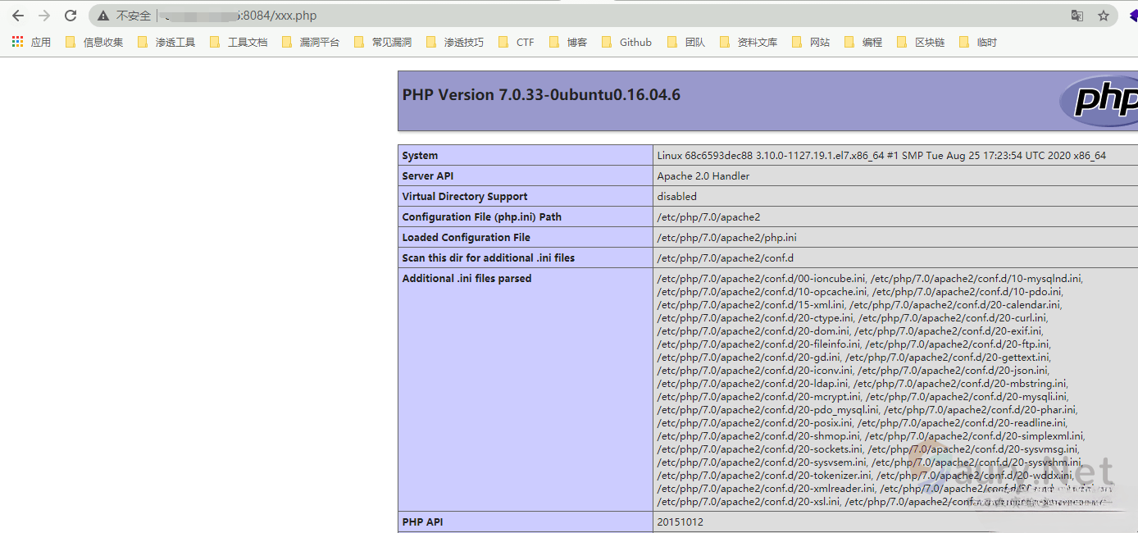Open the 区块链 bookmarks menu

pos(922,42)
